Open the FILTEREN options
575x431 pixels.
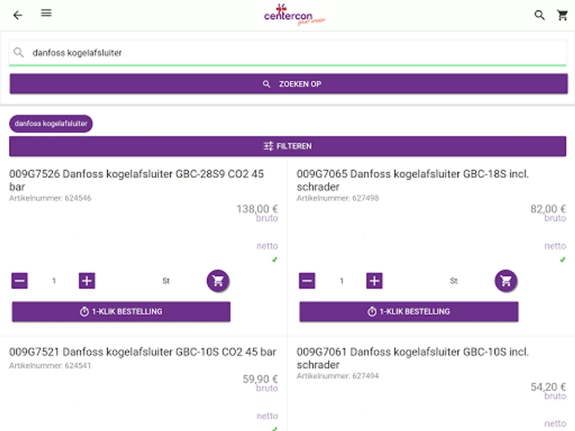(287, 146)
